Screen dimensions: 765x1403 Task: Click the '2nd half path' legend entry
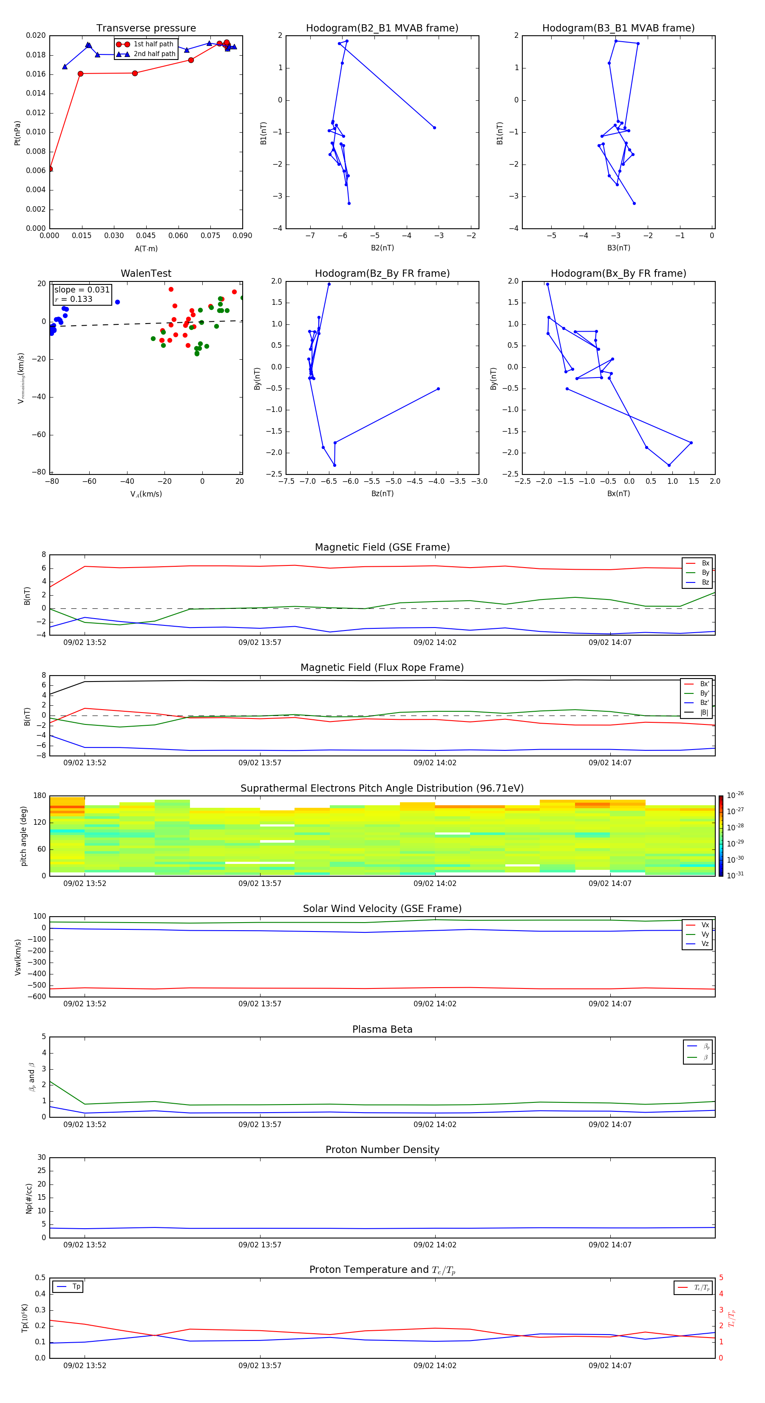pyautogui.click(x=146, y=54)
